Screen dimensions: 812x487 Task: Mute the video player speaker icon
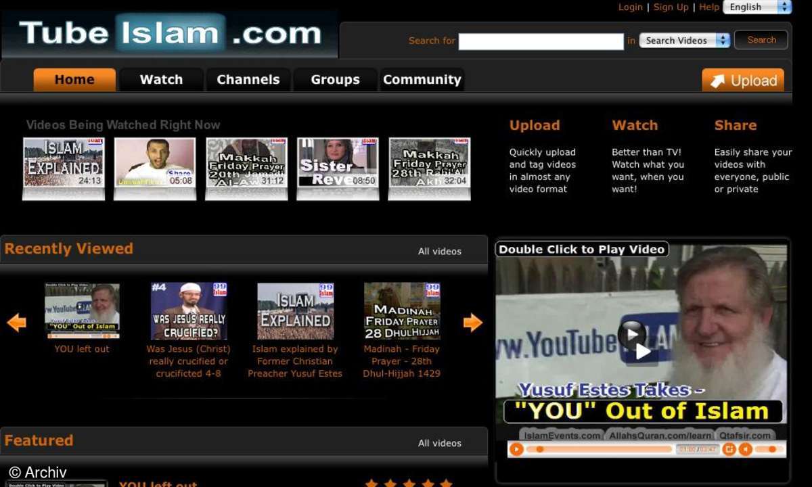pyautogui.click(x=745, y=449)
